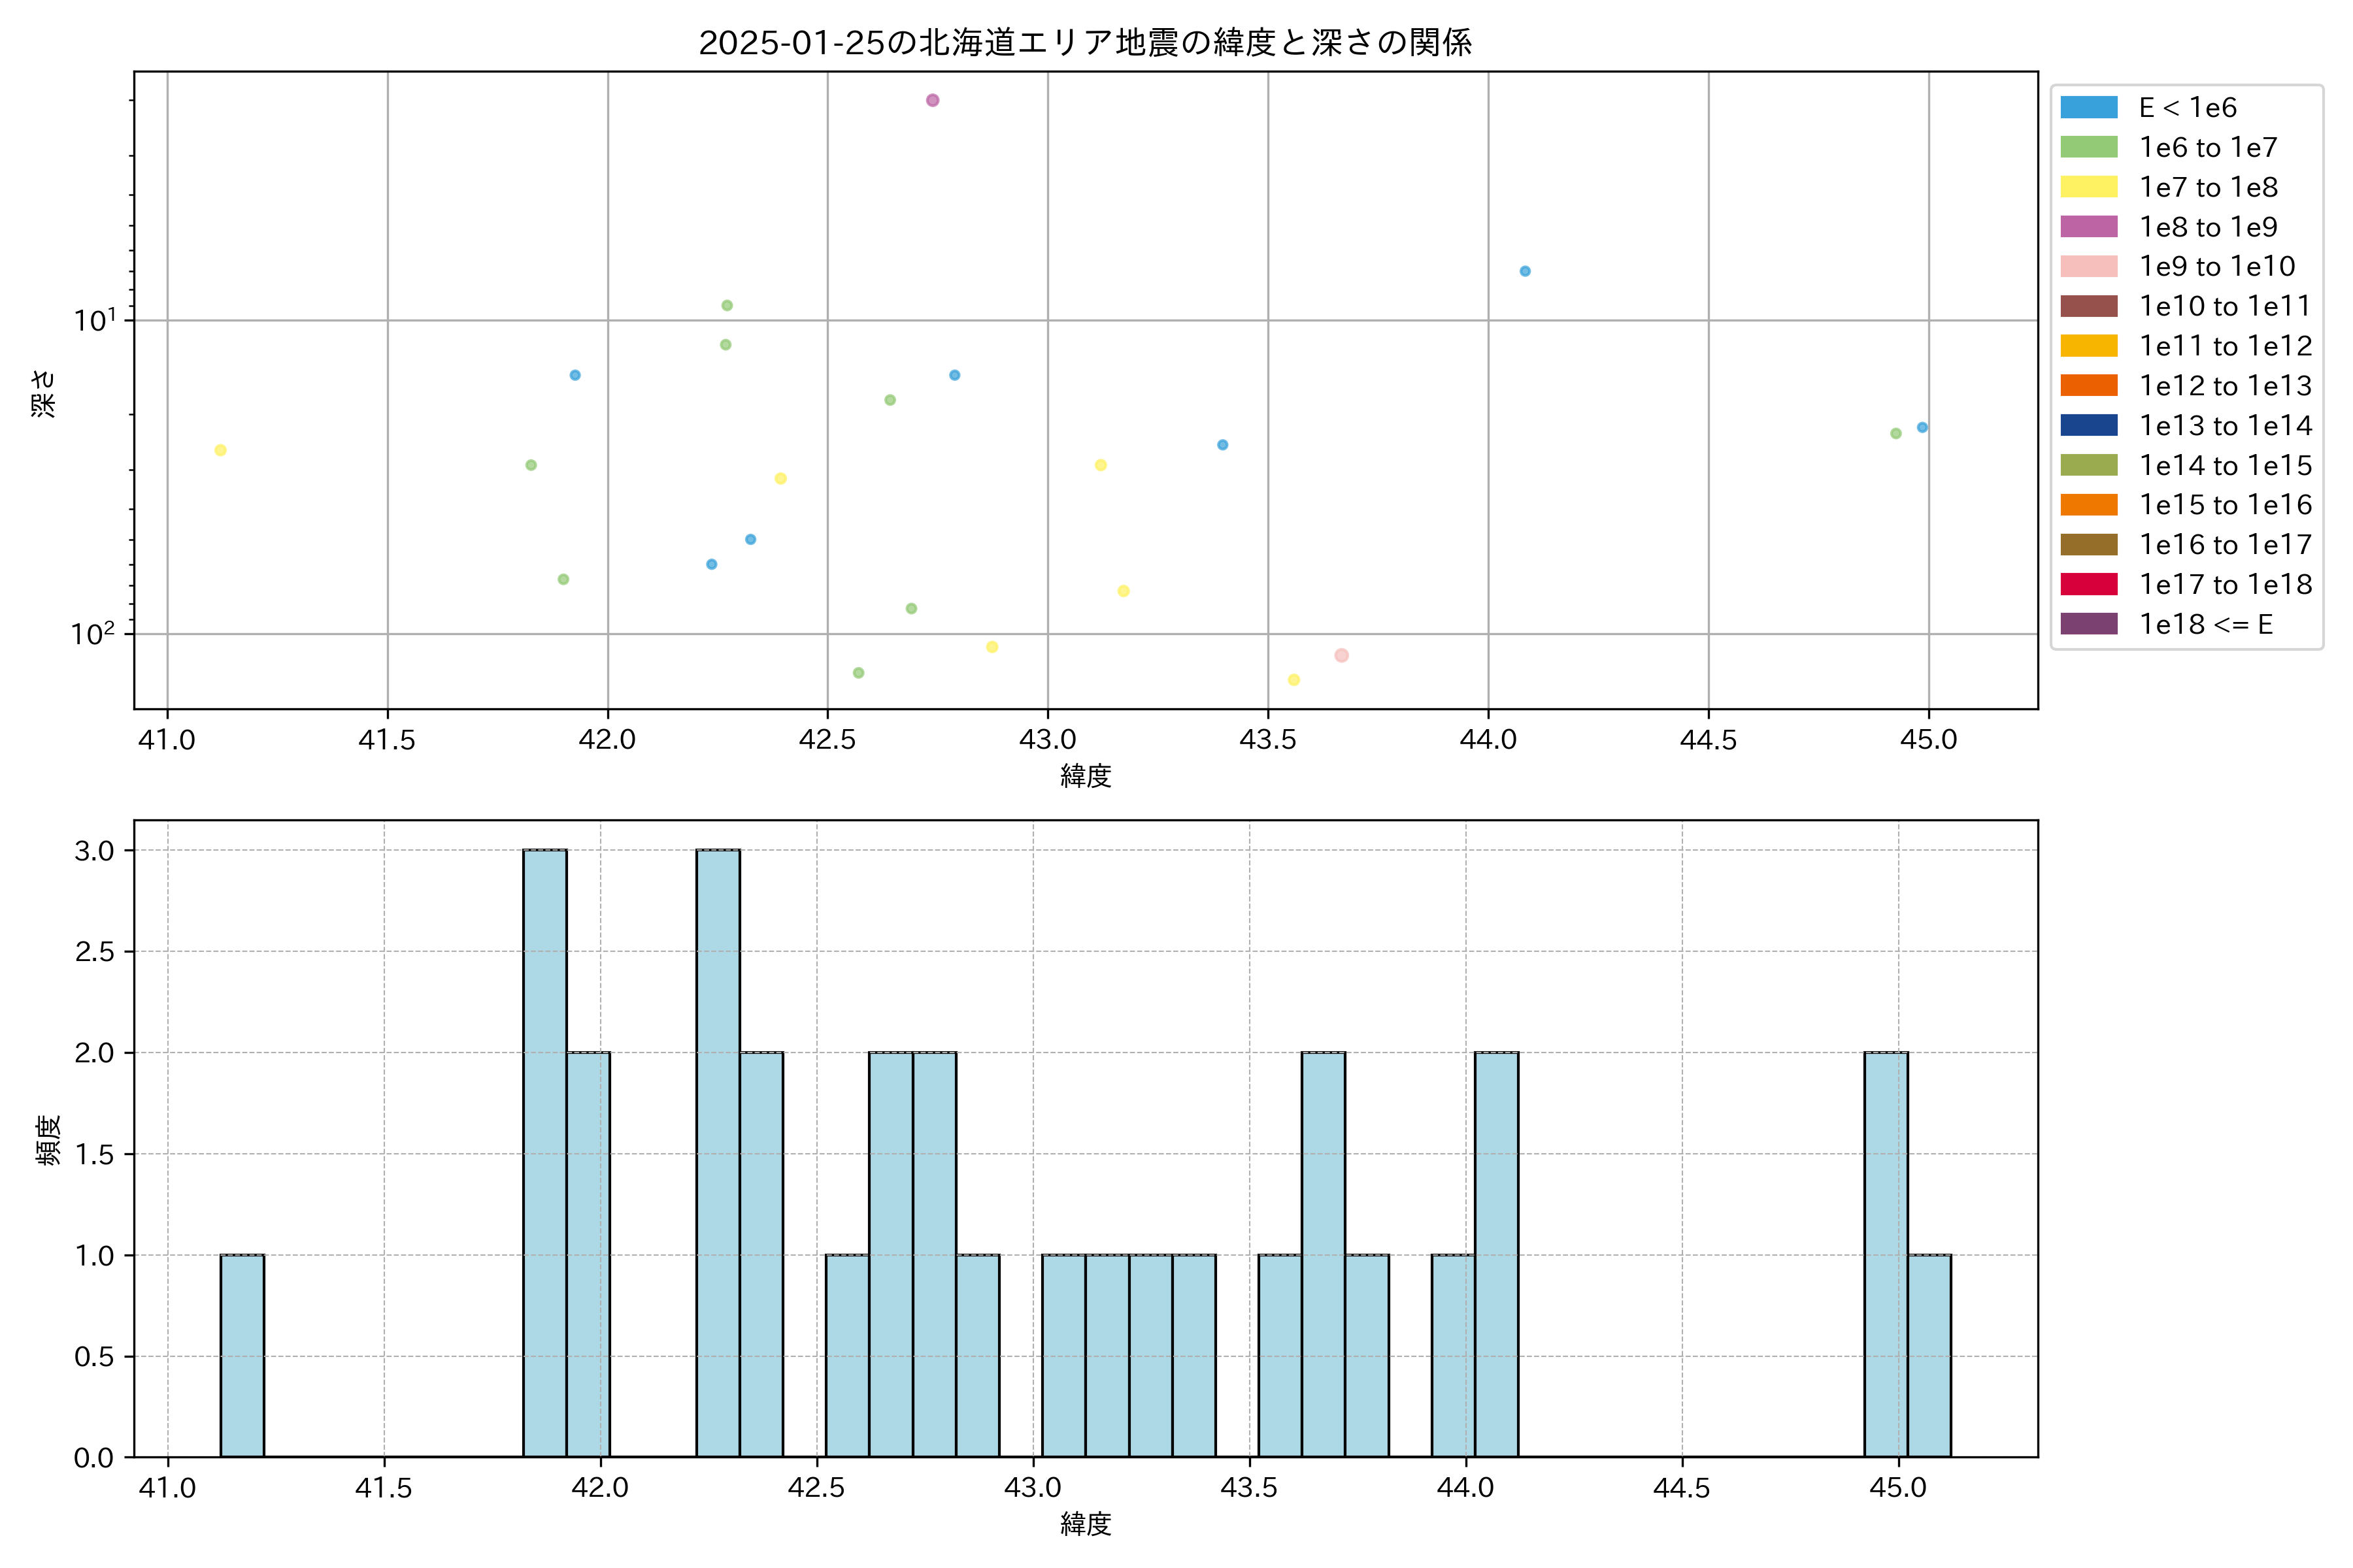Screen dimensions: 2353x1568
Task: Click the histogram bar of height 3 near 42.25
Action: pos(717,1153)
